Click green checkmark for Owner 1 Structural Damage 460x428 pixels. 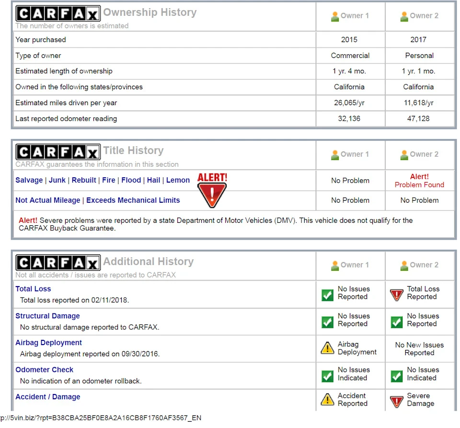pos(327,322)
